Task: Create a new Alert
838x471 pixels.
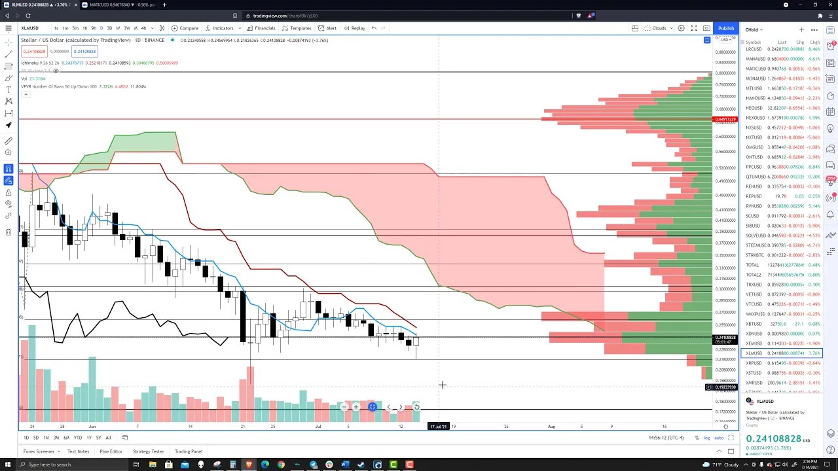Action: pos(327,28)
